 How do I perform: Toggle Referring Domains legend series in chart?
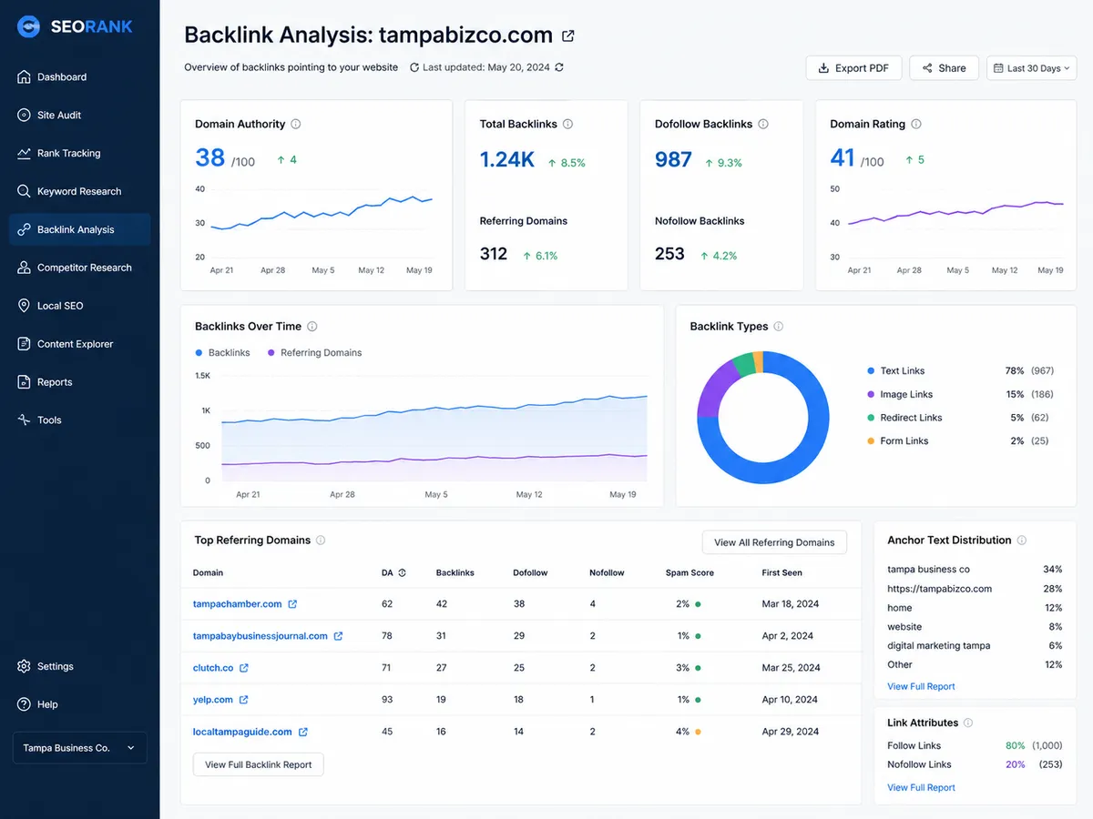click(x=314, y=352)
